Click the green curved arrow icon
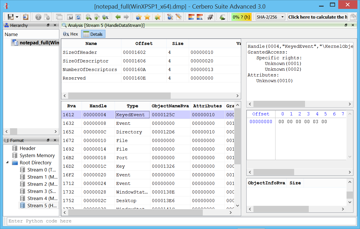Image resolution: width=360 pixels, height=229 pixels. (223, 17)
